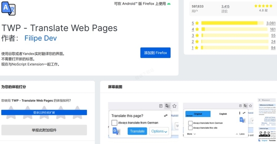Open the 94 one-star count

coord(273,48)
